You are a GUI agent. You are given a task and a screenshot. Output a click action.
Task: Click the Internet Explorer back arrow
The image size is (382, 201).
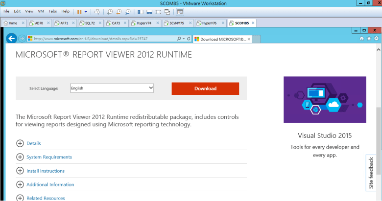(x=12, y=39)
